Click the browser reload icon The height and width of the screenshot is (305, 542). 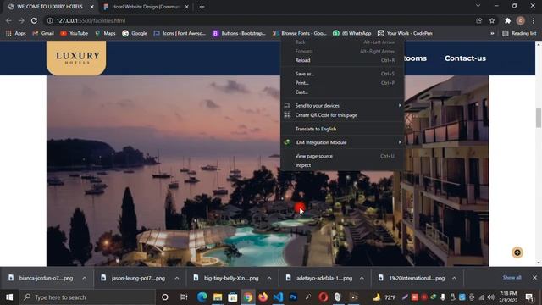click(34, 20)
